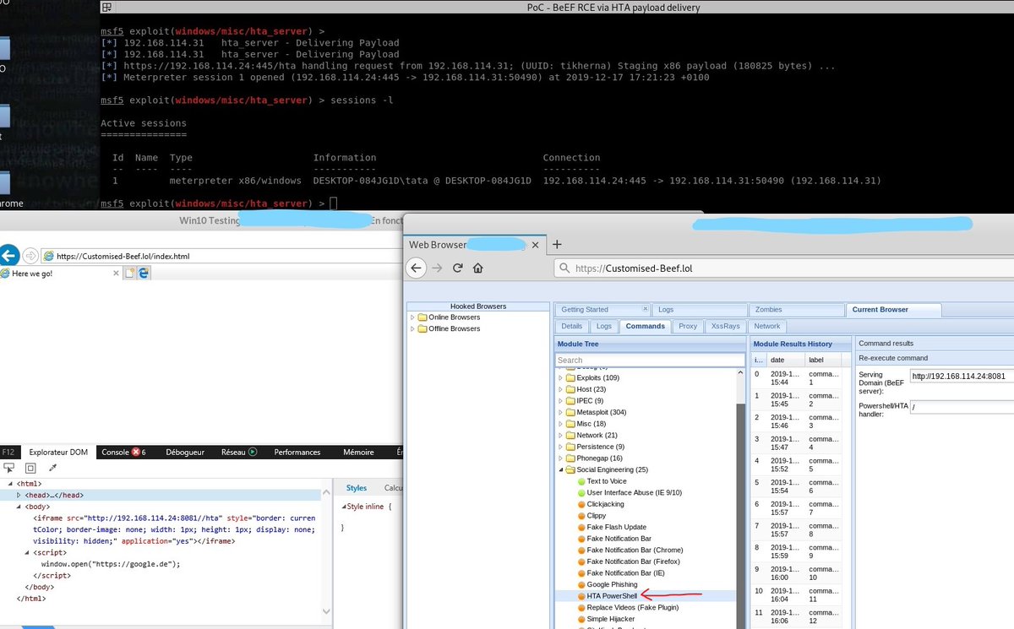
Task: Select the HTA PowerShell module
Action: pos(612,596)
